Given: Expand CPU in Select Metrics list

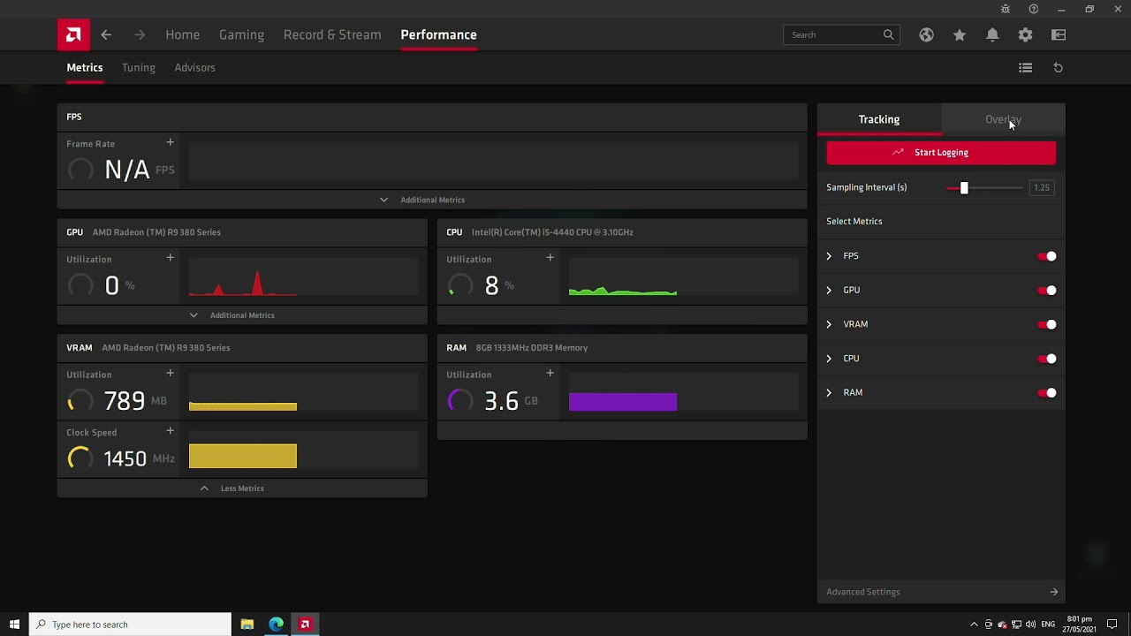Looking at the screenshot, I should pos(829,359).
